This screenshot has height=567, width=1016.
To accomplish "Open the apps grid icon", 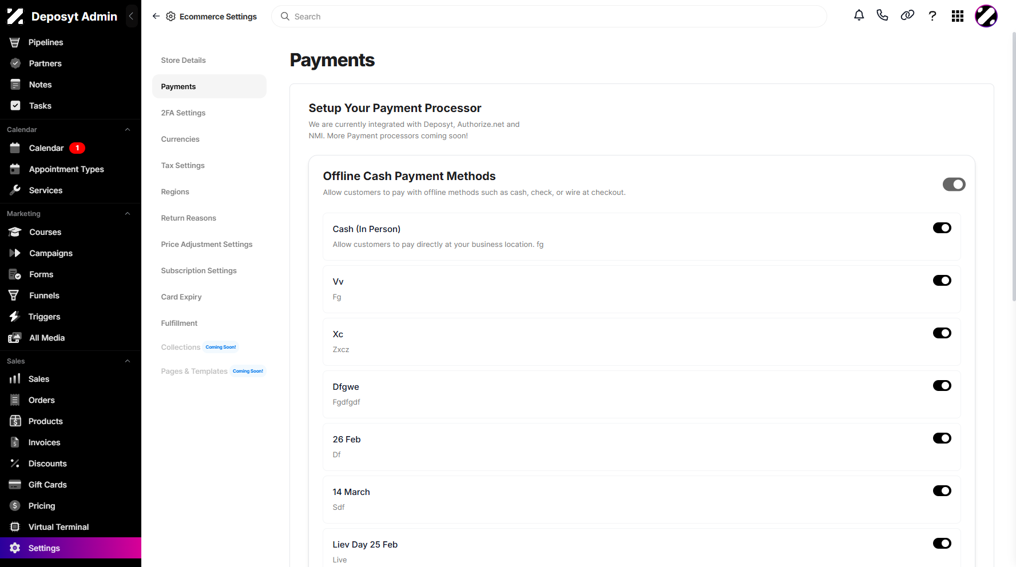I will (958, 16).
